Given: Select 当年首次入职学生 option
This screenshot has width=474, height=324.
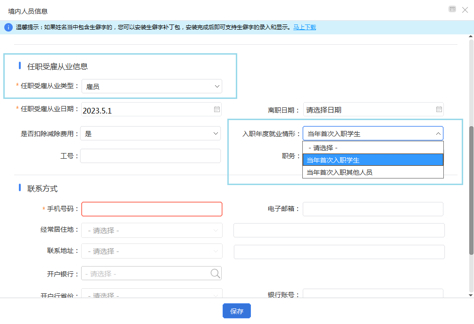Looking at the screenshot, I should [x=373, y=160].
